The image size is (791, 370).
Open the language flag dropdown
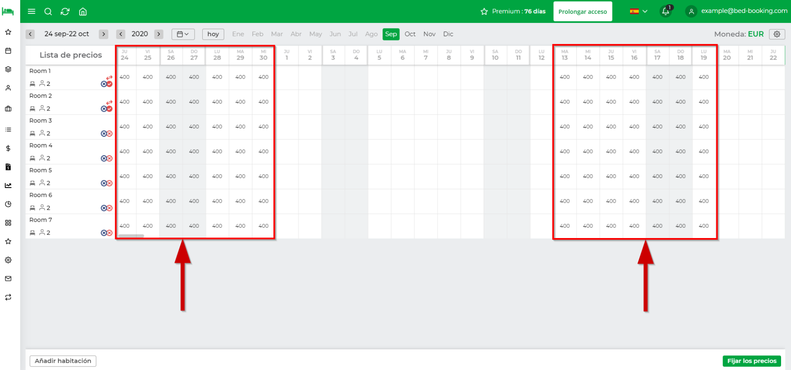639,11
